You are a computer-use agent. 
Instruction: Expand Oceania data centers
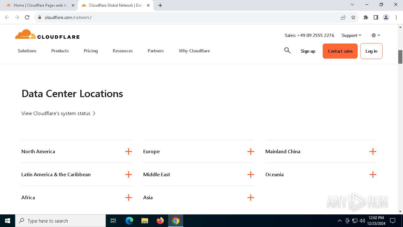(321, 175)
